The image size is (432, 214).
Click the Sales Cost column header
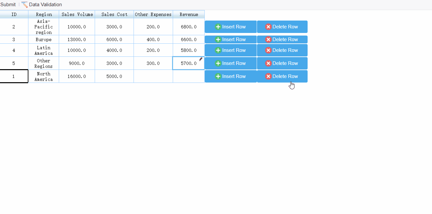click(114, 14)
